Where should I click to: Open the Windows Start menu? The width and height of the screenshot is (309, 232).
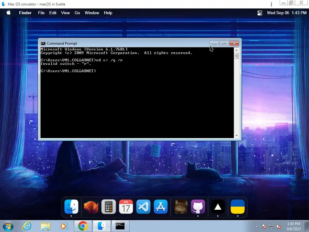point(8,226)
